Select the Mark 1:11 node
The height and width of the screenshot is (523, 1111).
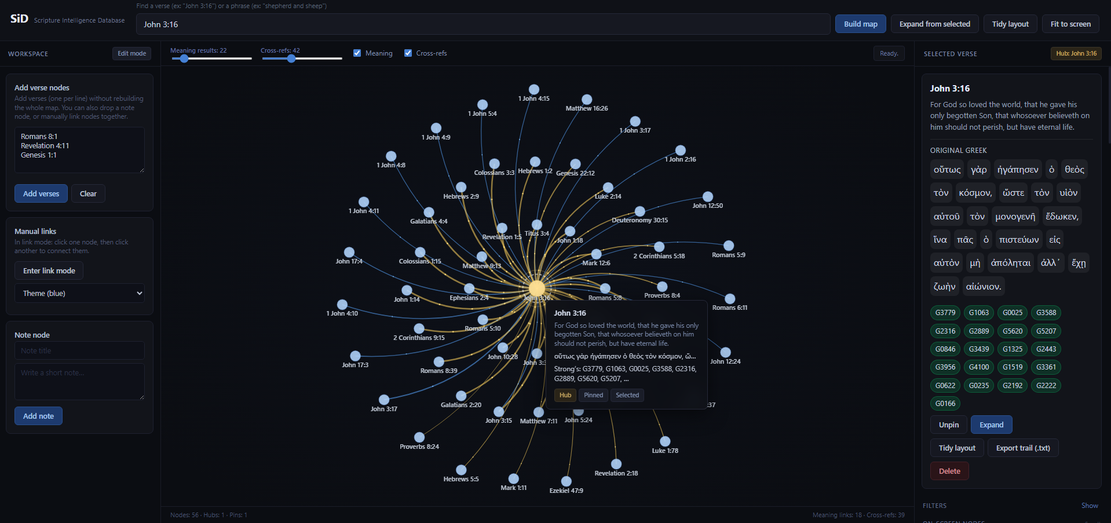(514, 478)
